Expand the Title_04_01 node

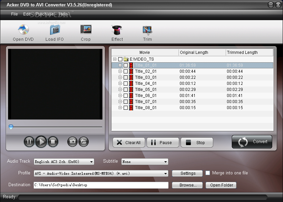pyautogui.click(x=120, y=83)
